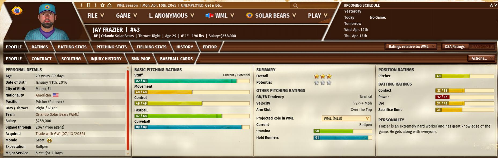This screenshot has height=158, width=498.
Task: Click Jay Frazier's player portrait
Action: coord(47,21)
